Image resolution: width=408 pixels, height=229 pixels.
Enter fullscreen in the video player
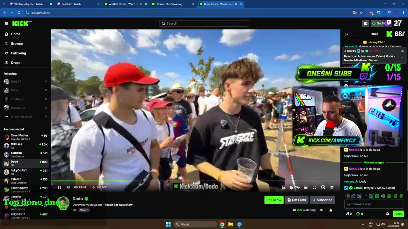(x=314, y=187)
